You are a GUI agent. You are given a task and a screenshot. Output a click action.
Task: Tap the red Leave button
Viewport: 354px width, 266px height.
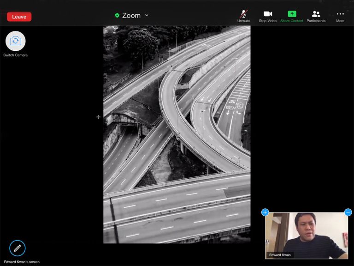[x=19, y=17]
